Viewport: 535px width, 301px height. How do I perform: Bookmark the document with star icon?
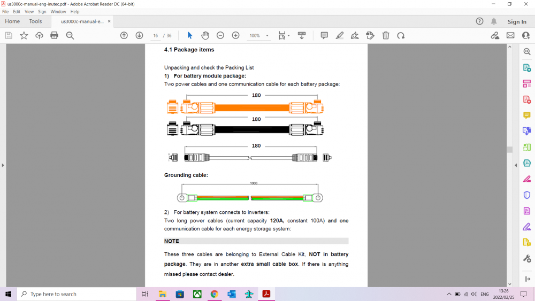(24, 35)
